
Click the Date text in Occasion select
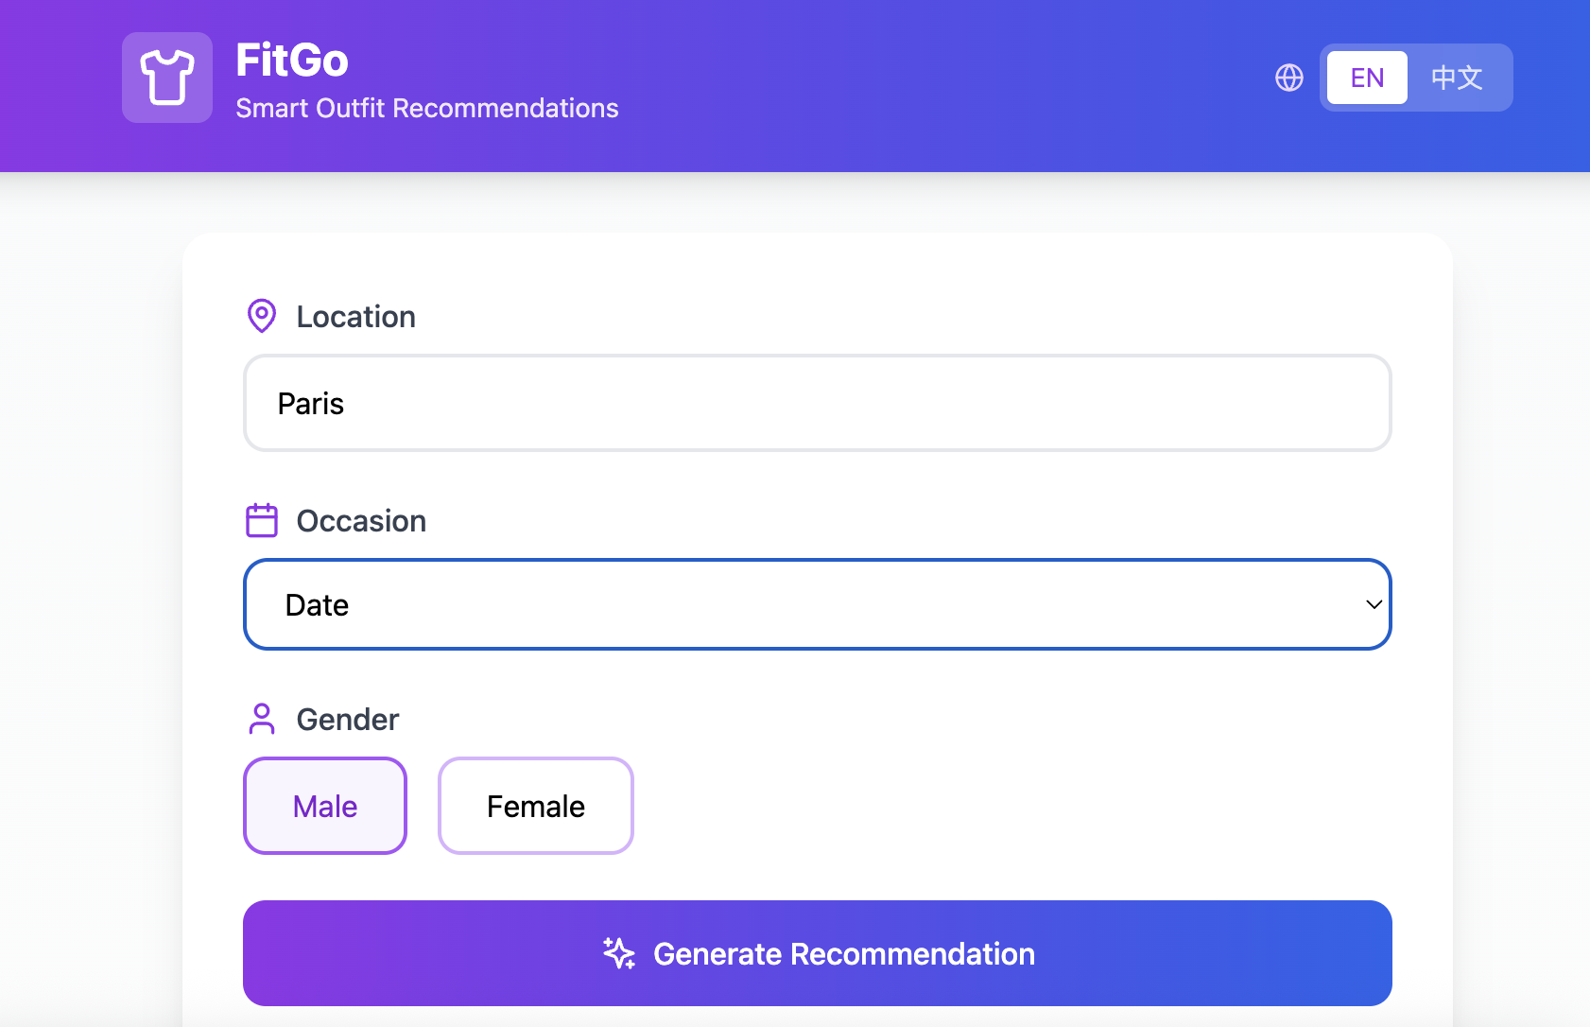point(317,605)
